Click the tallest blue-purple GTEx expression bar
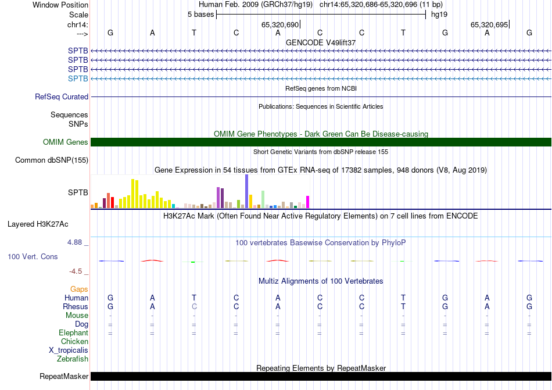The height and width of the screenshot is (390, 552). click(247, 191)
